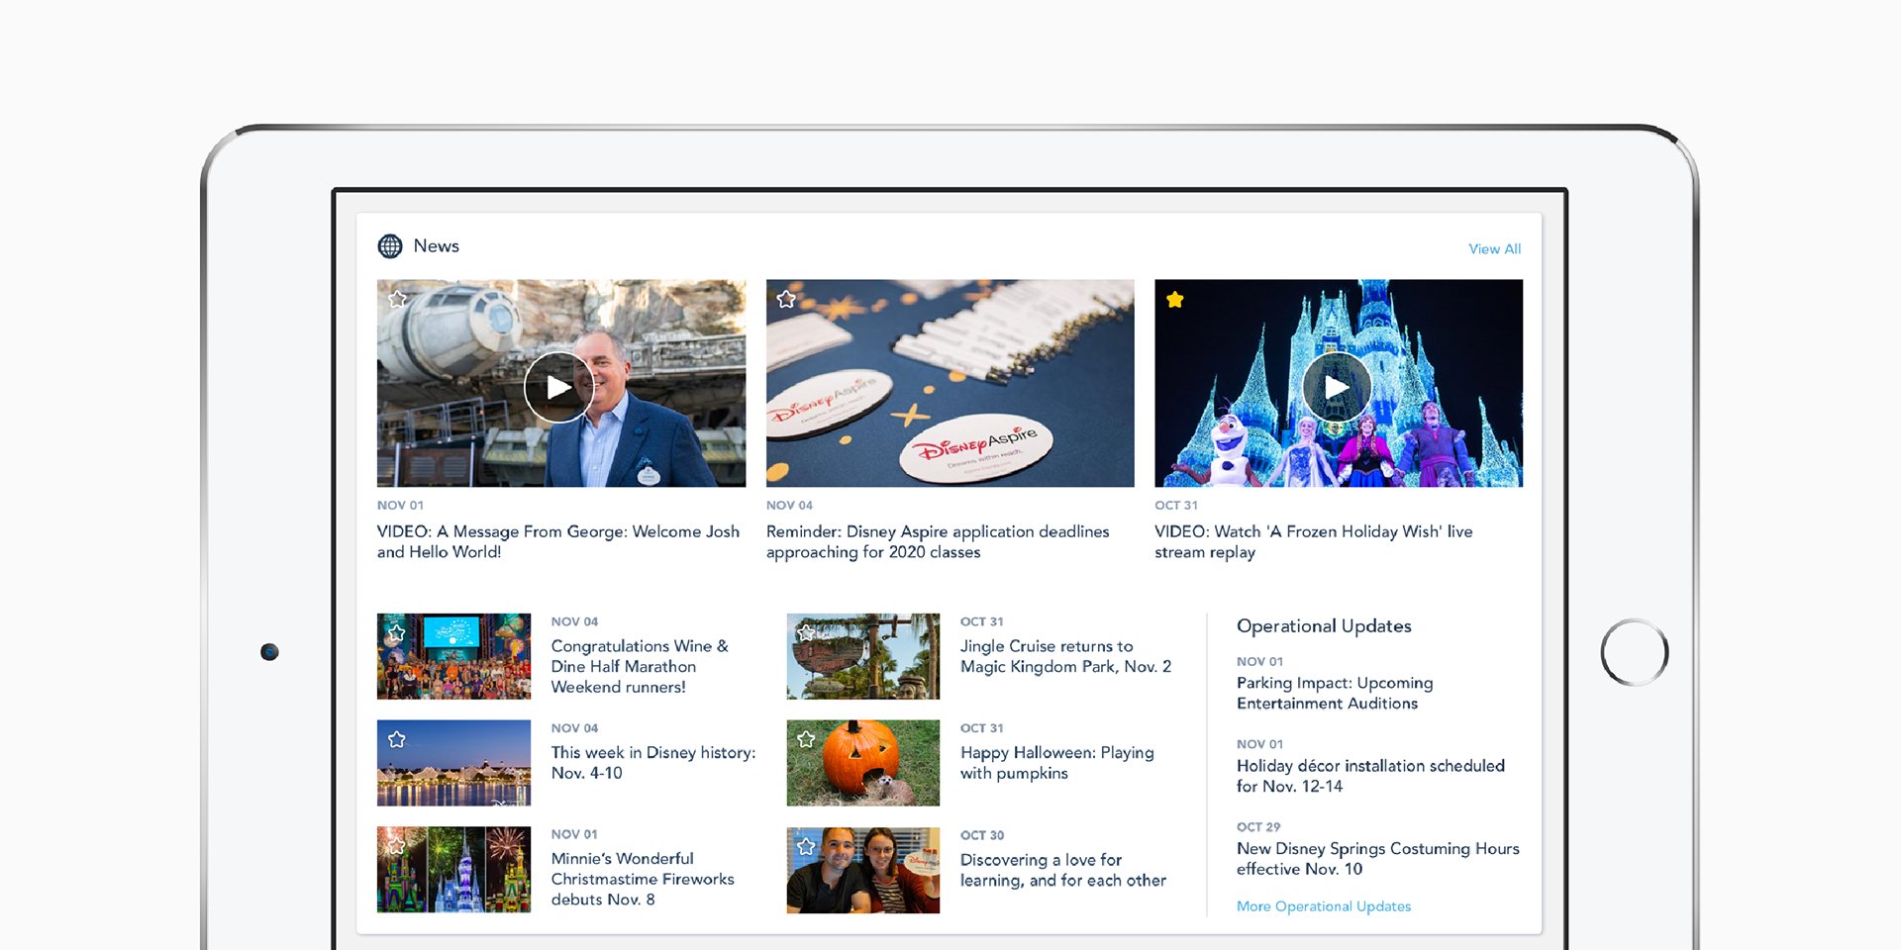
Task: Open the carved pumpkin thumbnail
Action: pyautogui.click(x=863, y=763)
